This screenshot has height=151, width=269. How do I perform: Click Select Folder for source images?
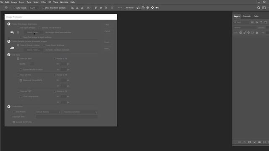[33, 32]
